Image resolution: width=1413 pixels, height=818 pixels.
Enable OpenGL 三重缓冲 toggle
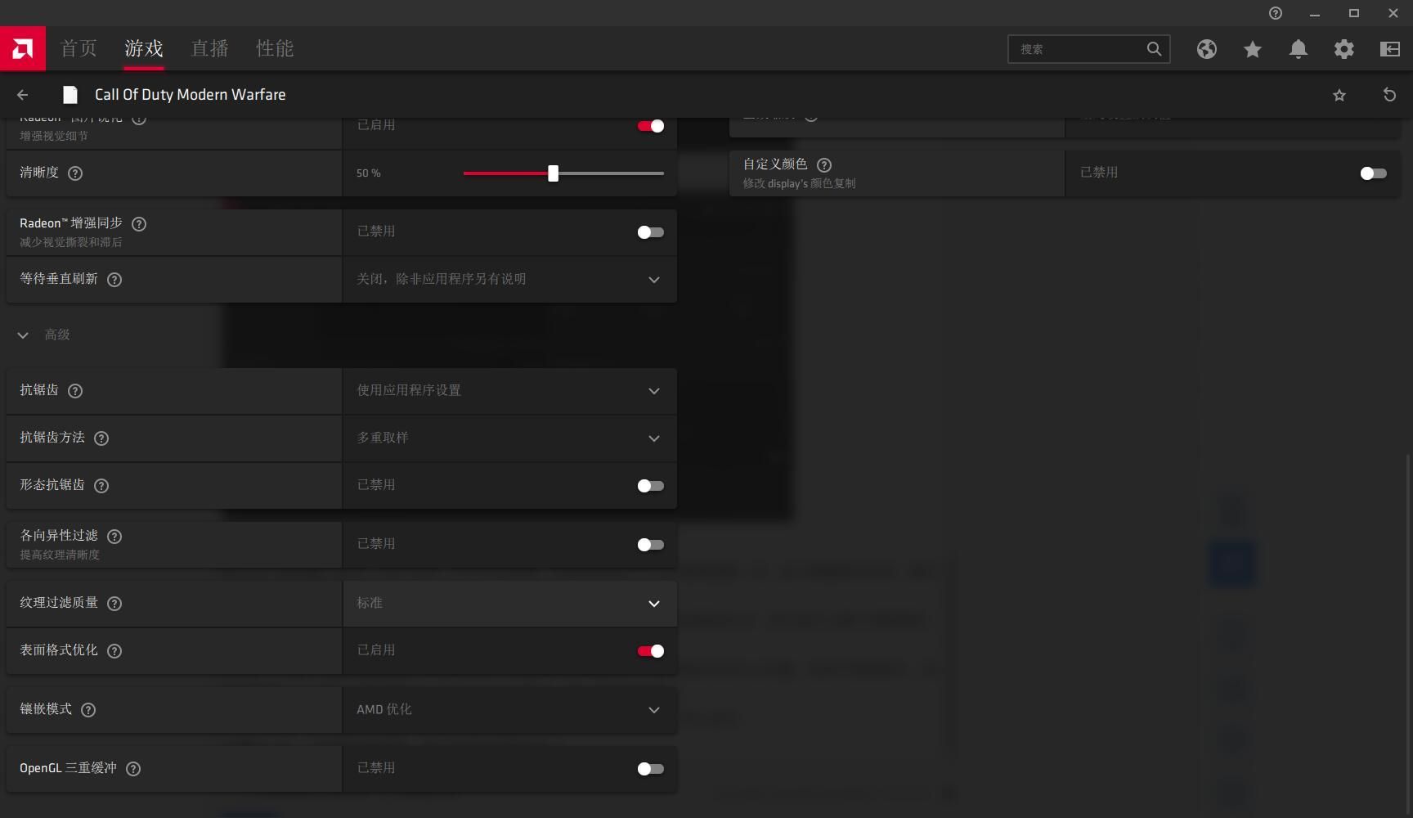tap(651, 769)
